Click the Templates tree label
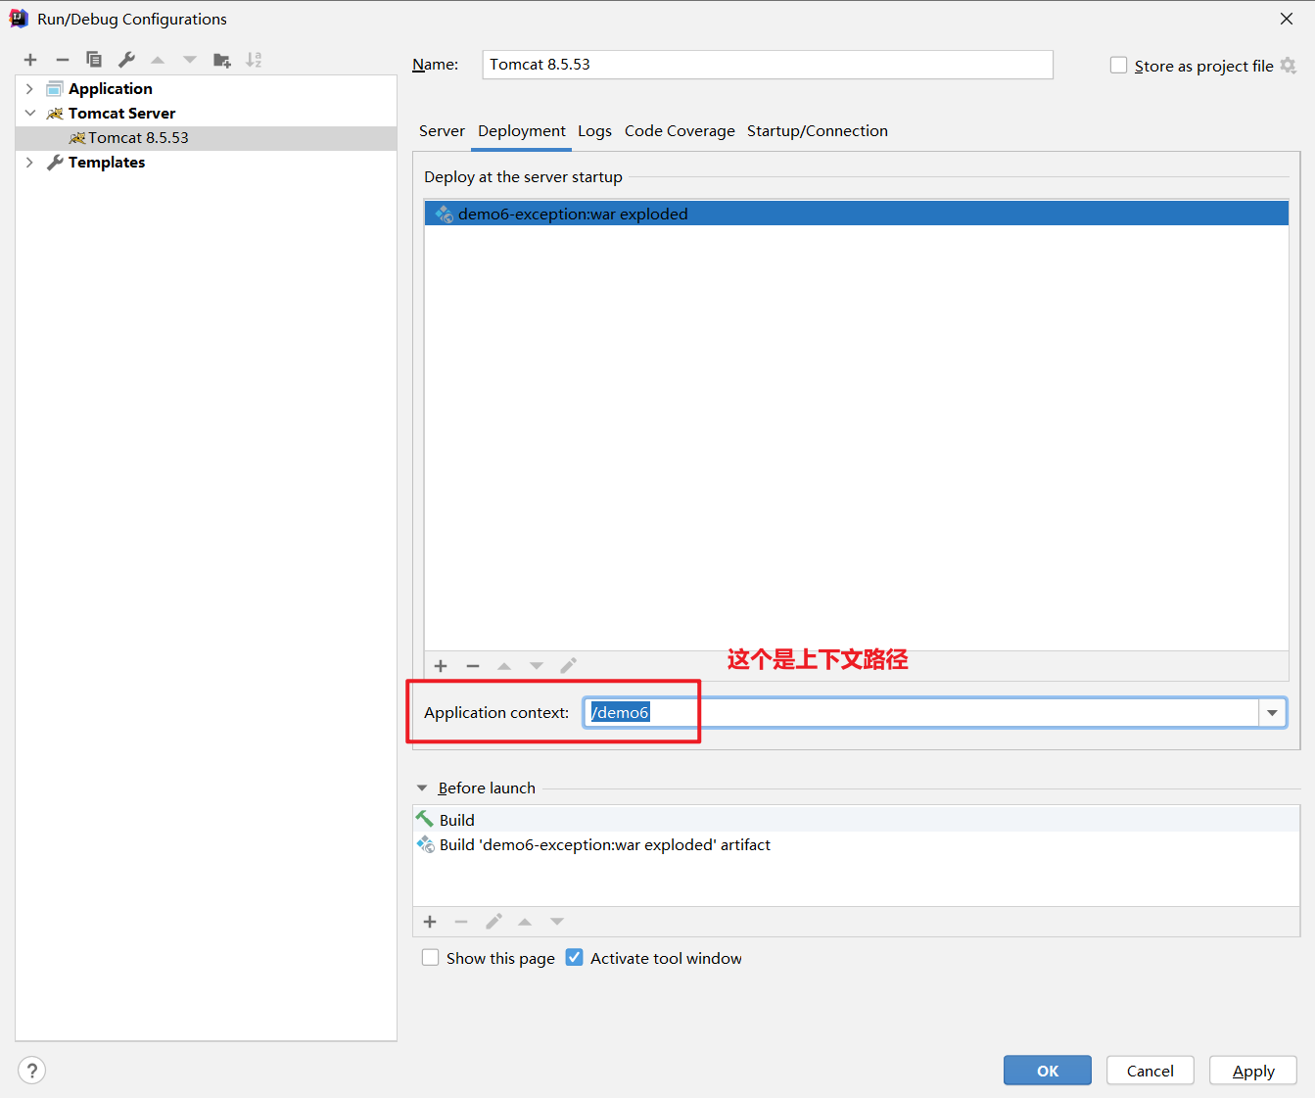This screenshot has width=1315, height=1098. [107, 163]
